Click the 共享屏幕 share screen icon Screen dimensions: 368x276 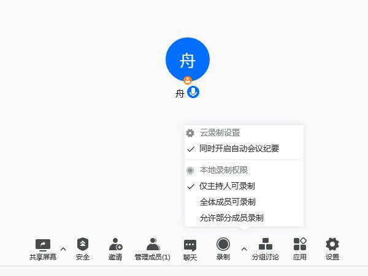tap(43, 245)
